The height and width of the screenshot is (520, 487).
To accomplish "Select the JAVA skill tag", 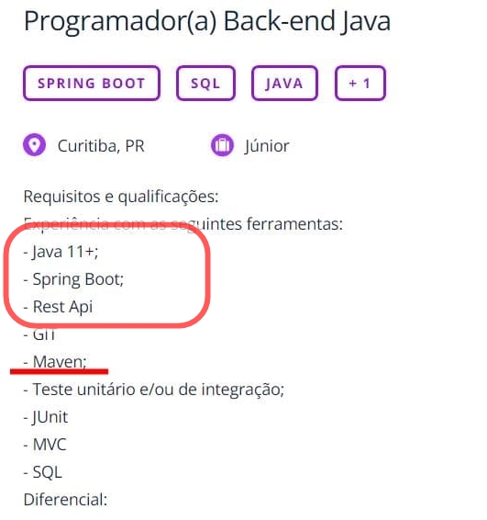I will point(284,84).
